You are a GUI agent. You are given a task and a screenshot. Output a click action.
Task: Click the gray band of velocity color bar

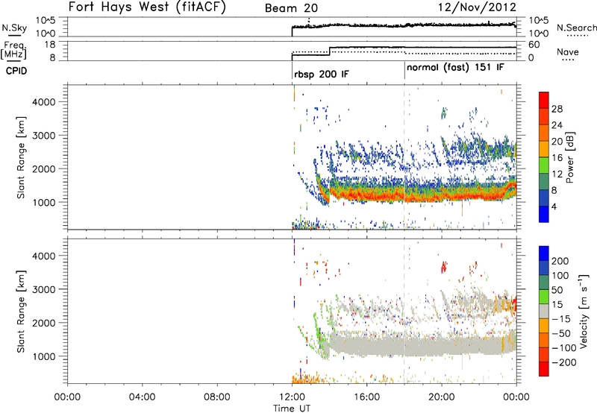pyautogui.click(x=544, y=311)
